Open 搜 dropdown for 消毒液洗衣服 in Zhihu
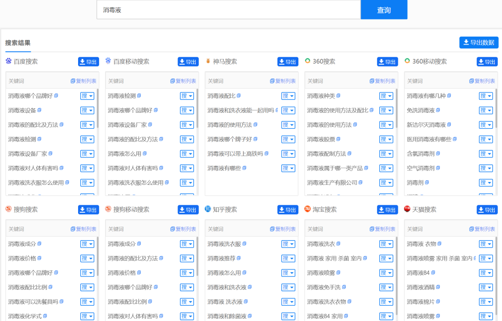Viewport: 502px width, 321px height. pos(288,244)
